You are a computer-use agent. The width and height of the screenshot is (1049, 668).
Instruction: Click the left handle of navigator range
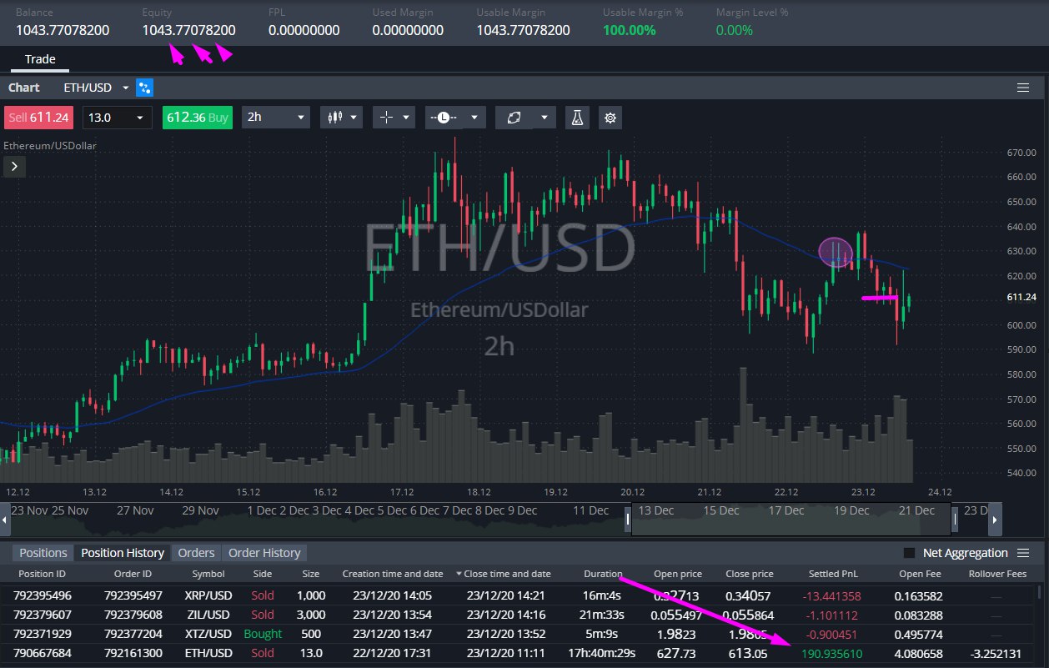(x=629, y=520)
